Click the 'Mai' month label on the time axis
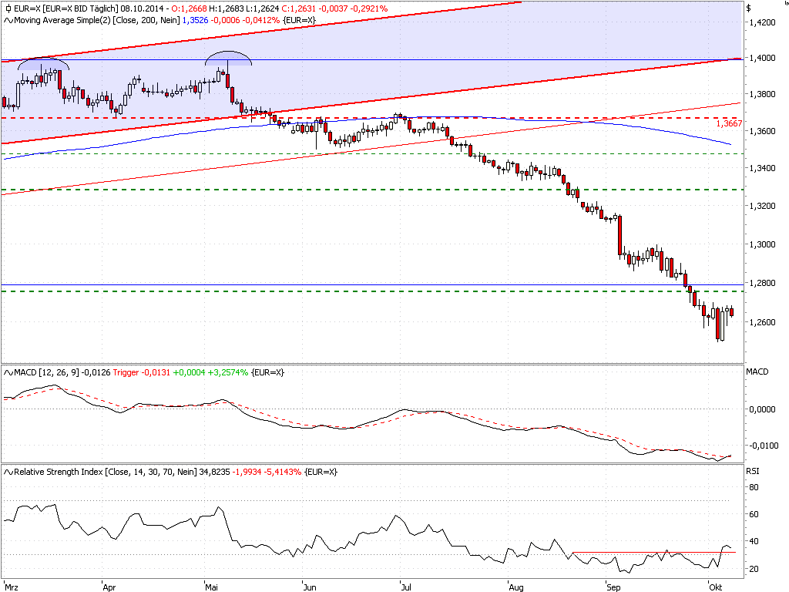This screenshot has width=789, height=592. [211, 587]
